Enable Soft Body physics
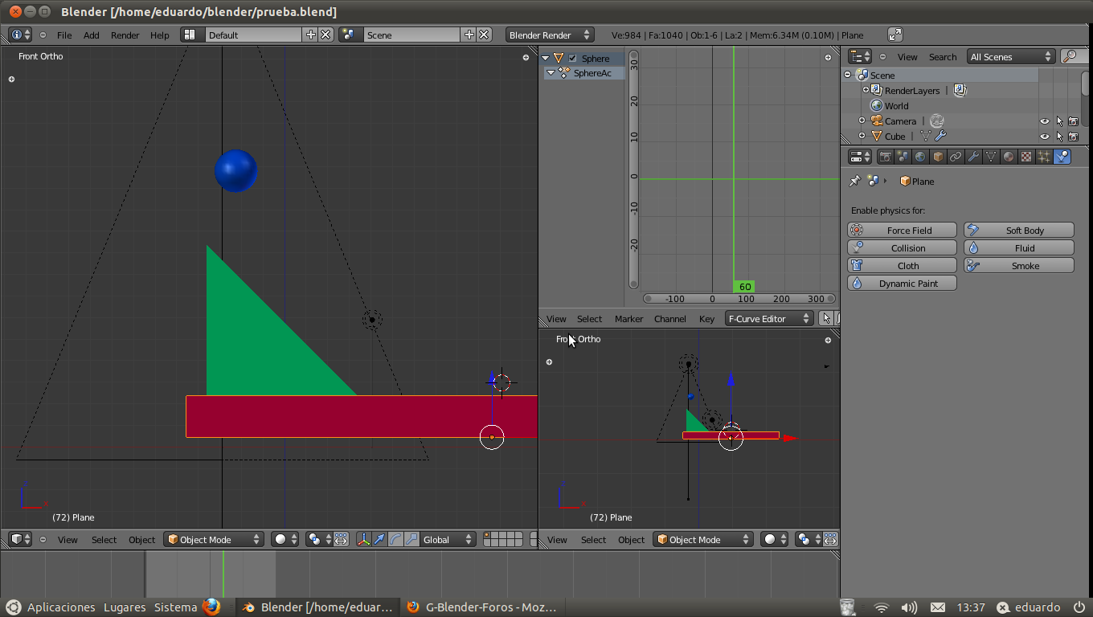 [1018, 231]
